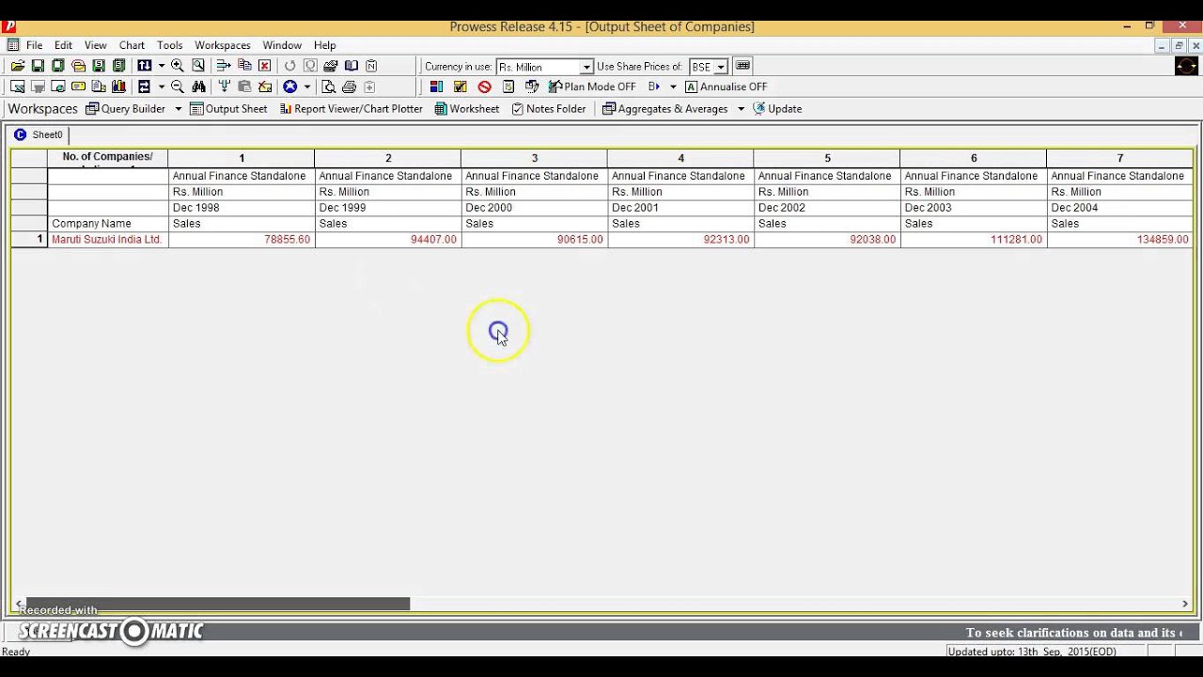The height and width of the screenshot is (677, 1203).
Task: Click the red-blue columns icon
Action: (x=436, y=87)
